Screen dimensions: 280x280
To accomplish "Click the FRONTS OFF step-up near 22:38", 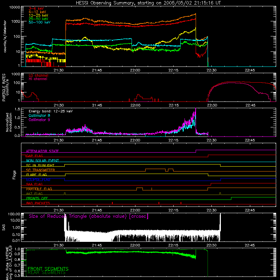I will pyautogui.click(x=231, y=198).
